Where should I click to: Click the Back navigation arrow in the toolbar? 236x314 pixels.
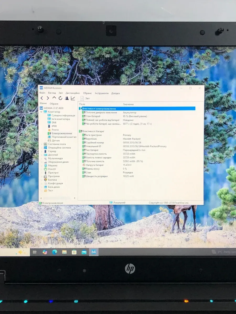tap(42, 98)
